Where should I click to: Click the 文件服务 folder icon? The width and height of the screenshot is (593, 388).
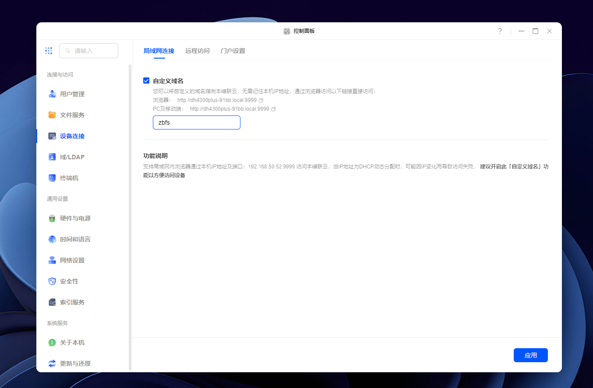[x=52, y=115]
